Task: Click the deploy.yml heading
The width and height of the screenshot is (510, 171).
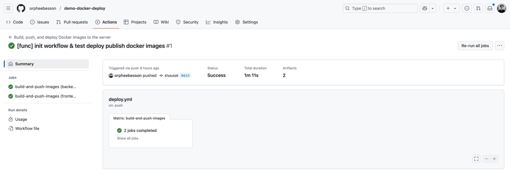Action: pos(120,99)
